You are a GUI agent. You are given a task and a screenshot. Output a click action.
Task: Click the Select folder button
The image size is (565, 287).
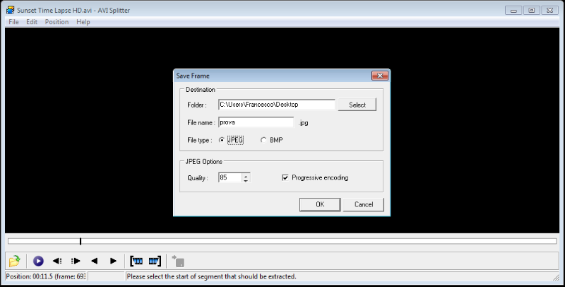357,105
